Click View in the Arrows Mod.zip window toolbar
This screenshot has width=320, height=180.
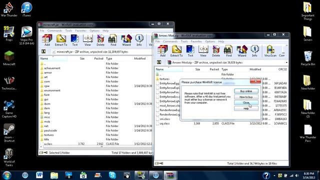click(203, 51)
